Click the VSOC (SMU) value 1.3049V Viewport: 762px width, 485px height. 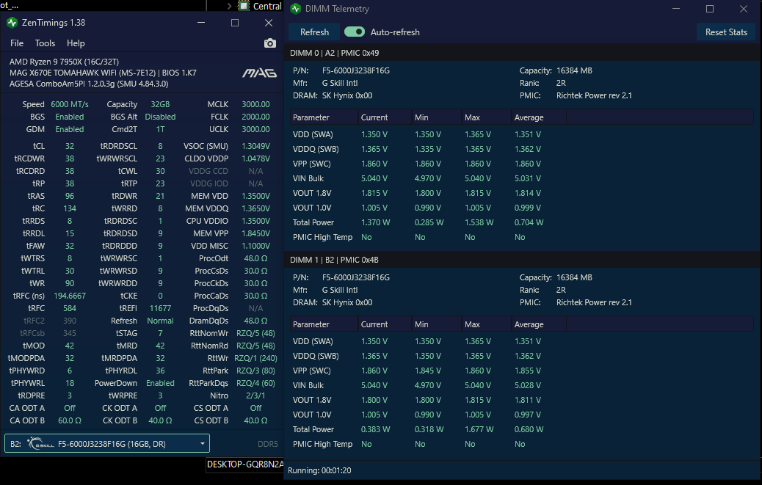pos(255,146)
